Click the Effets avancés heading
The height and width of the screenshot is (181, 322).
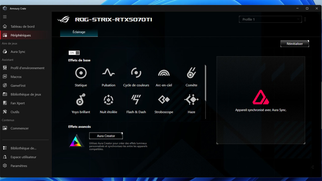pyautogui.click(x=80, y=127)
